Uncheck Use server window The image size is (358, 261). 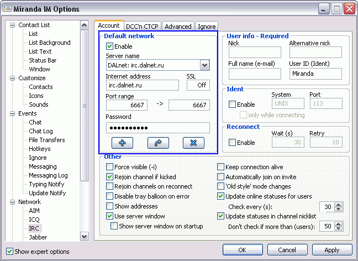pos(109,216)
